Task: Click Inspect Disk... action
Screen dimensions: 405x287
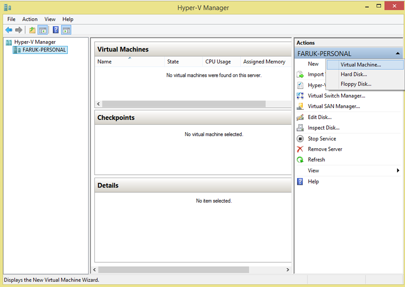Action: [323, 128]
